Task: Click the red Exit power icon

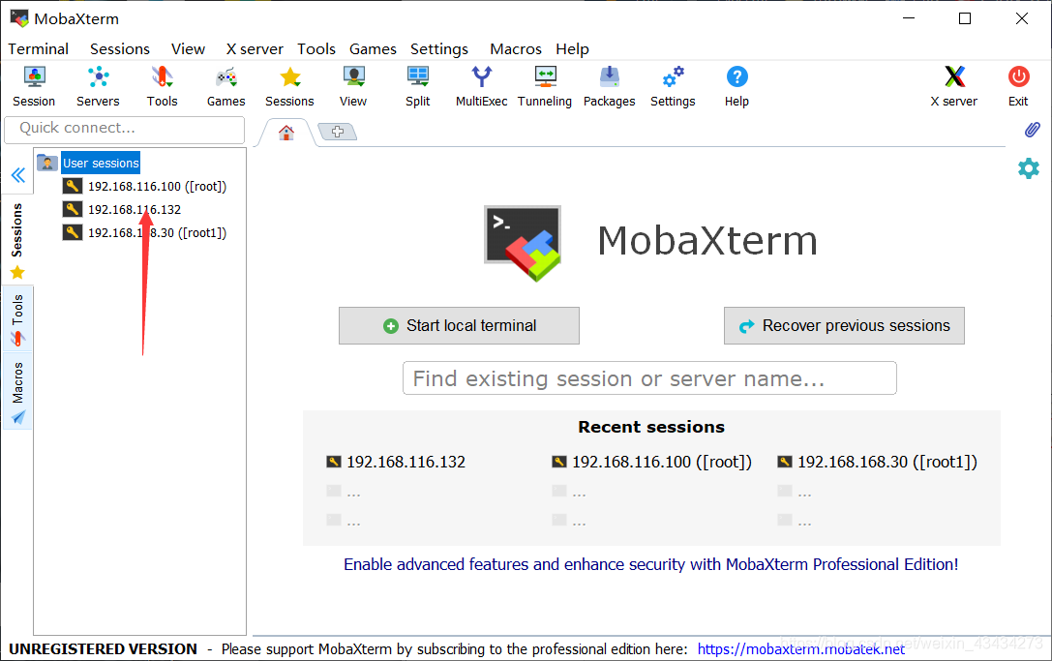Action: 1018,76
